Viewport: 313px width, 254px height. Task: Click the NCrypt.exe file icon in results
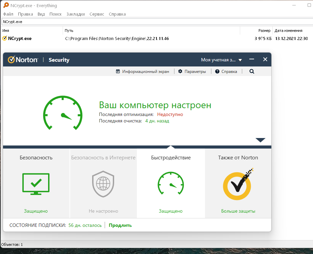click(x=5, y=38)
